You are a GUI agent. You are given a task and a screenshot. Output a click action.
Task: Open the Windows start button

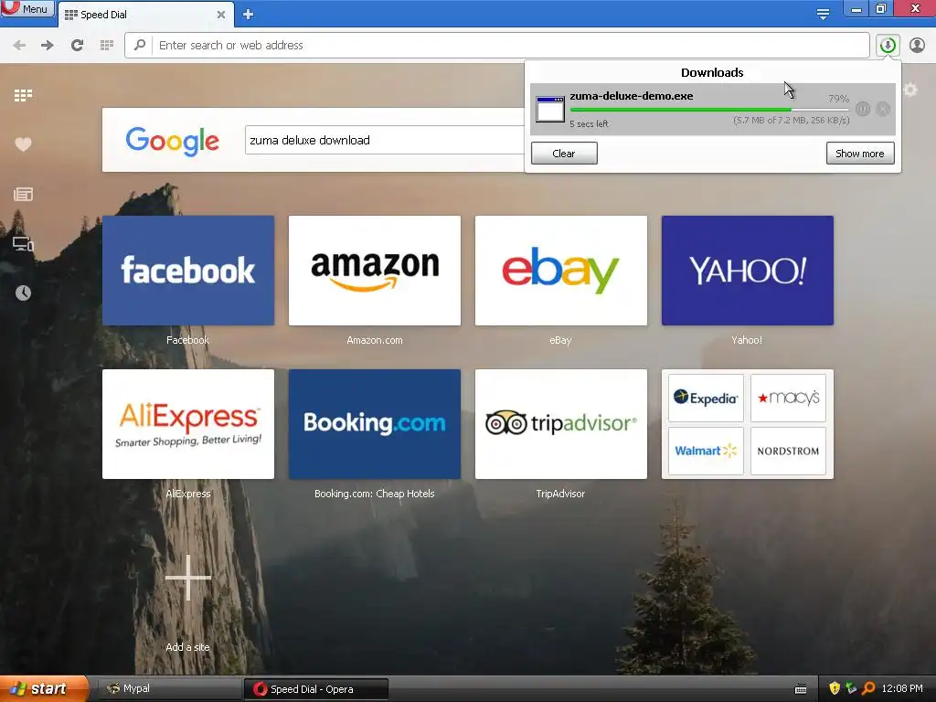(x=44, y=689)
